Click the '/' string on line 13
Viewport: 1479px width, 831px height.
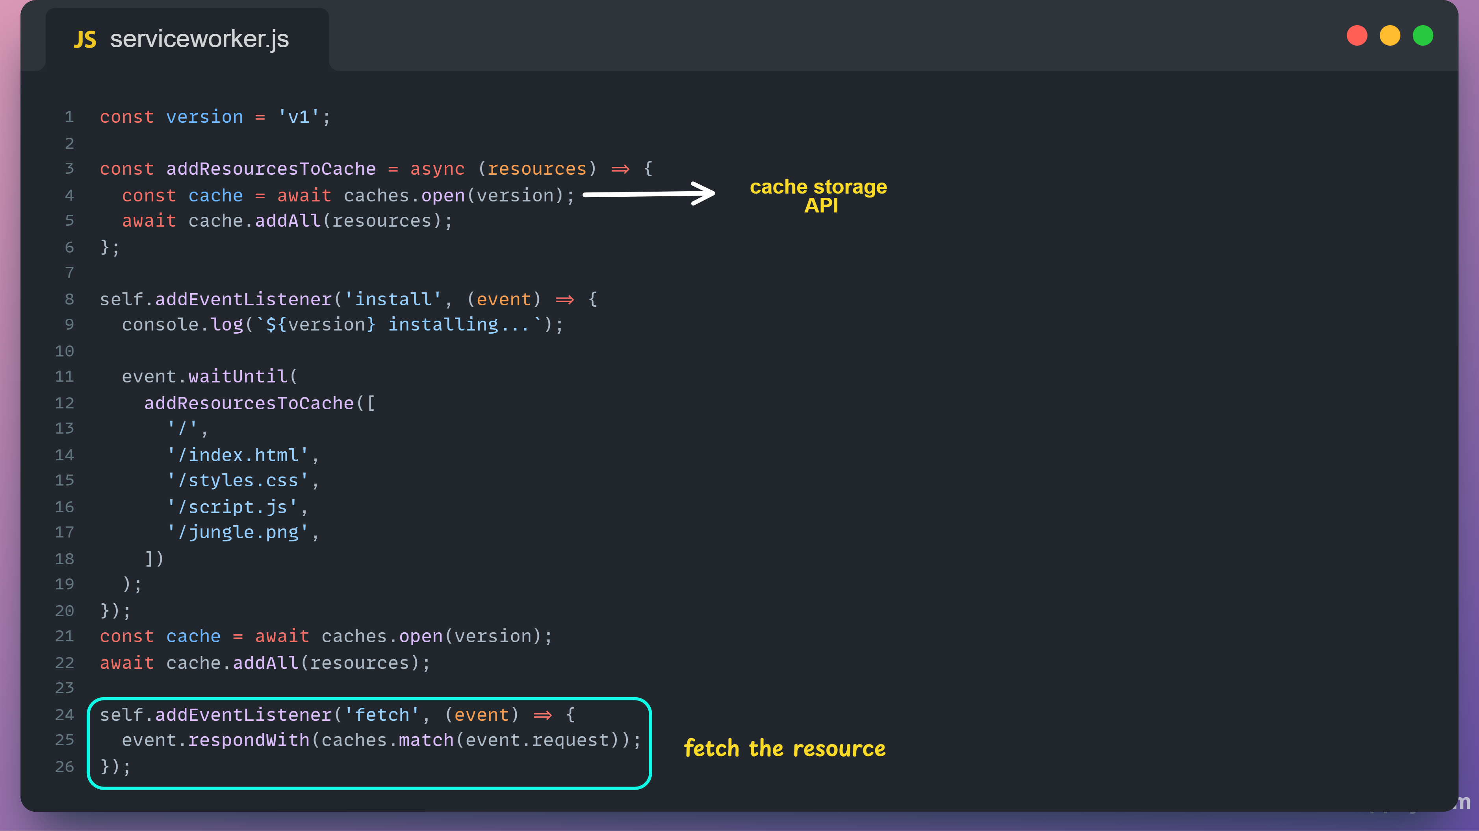183,428
